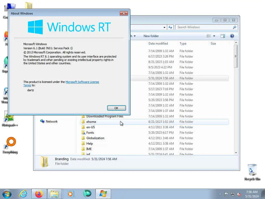
Task: Select the IME folder
Action: click(x=154, y=149)
